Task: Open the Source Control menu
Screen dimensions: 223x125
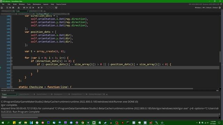Action: 61,4
